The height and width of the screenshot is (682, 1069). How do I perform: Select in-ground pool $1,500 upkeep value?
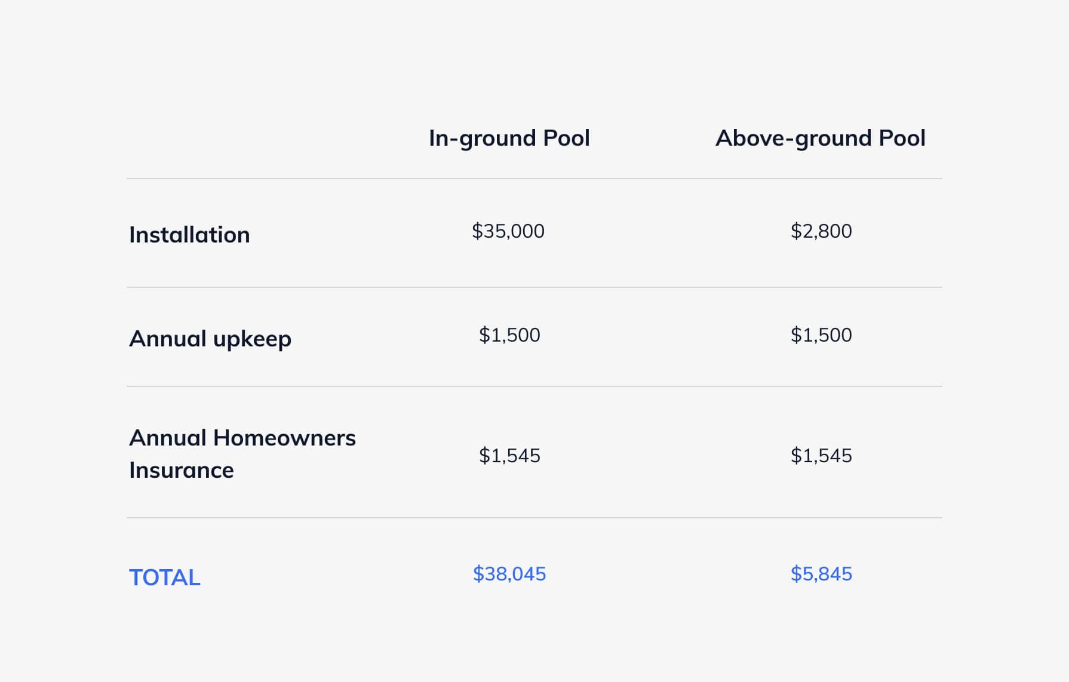509,335
